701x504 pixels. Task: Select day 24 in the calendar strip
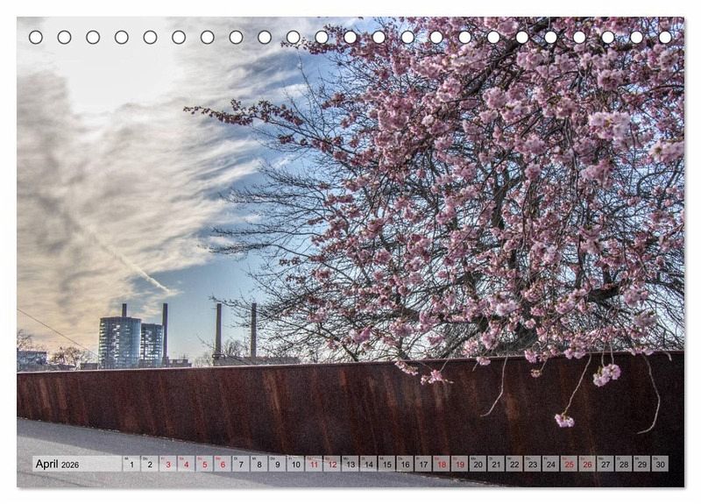point(551,464)
